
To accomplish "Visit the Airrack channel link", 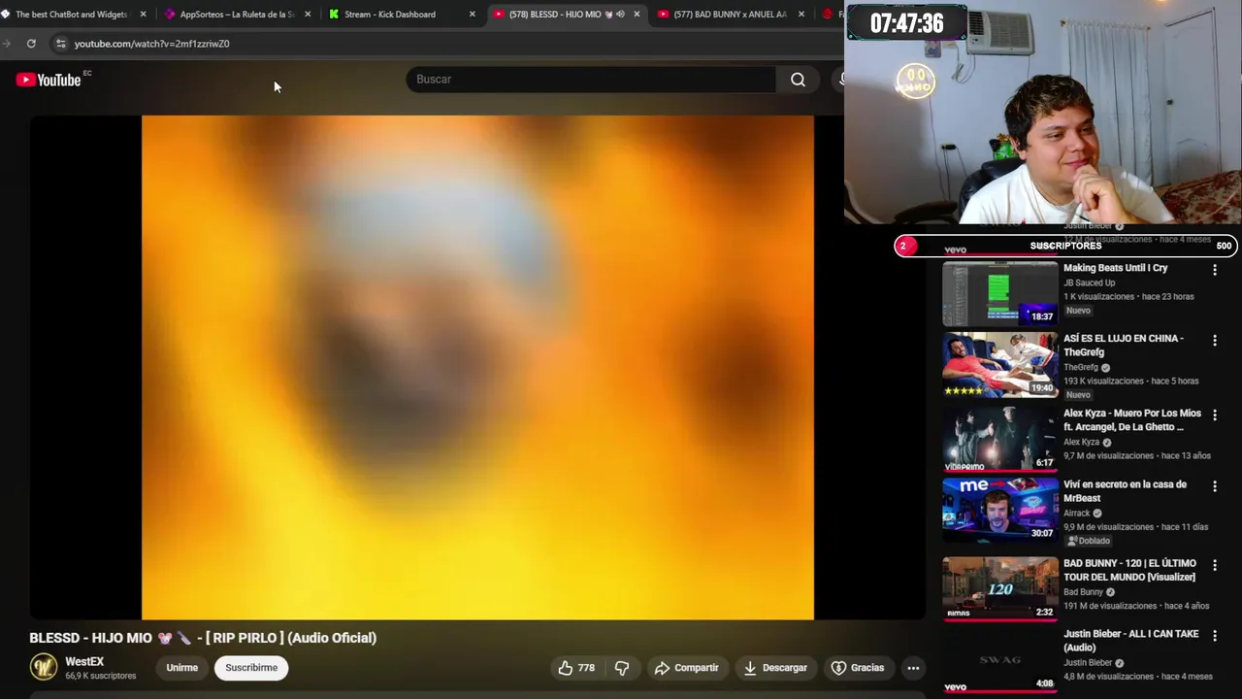I will click(x=1077, y=514).
